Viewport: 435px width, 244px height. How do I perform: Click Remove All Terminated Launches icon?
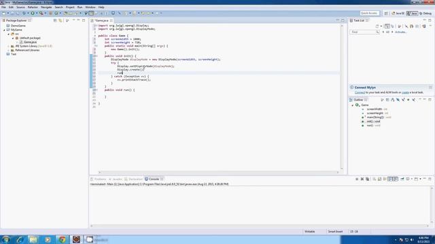click(x=367, y=179)
